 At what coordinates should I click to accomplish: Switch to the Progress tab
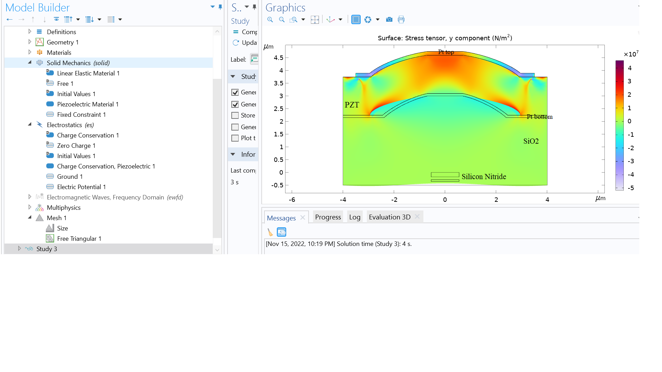[328, 217]
